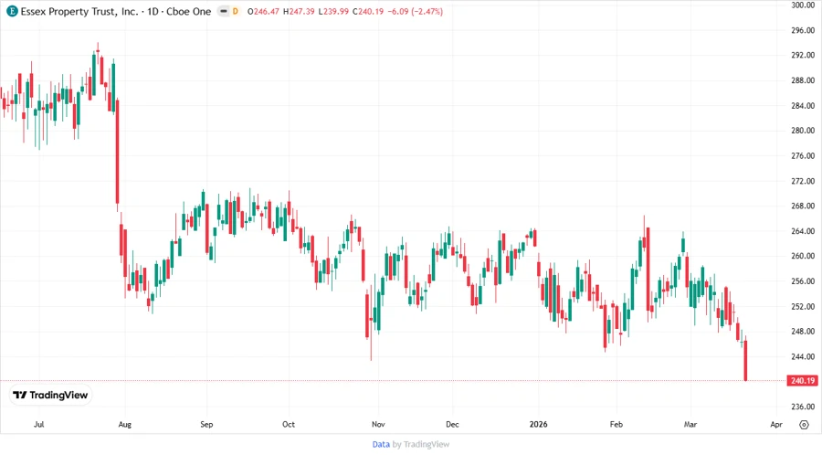Click the 300.00 price axis label
This screenshot has height=455, width=822.
click(803, 5)
